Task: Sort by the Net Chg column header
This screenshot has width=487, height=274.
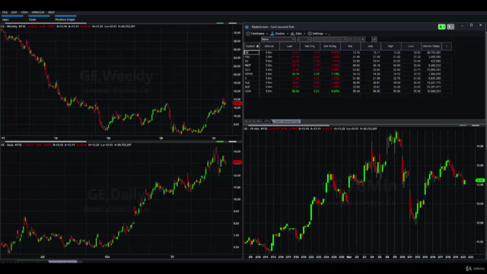Action: [x=310, y=46]
